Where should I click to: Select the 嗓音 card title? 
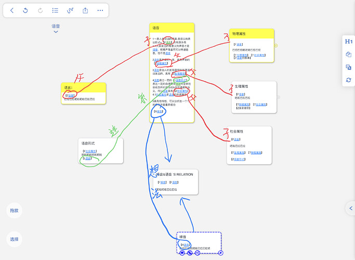click(183, 237)
